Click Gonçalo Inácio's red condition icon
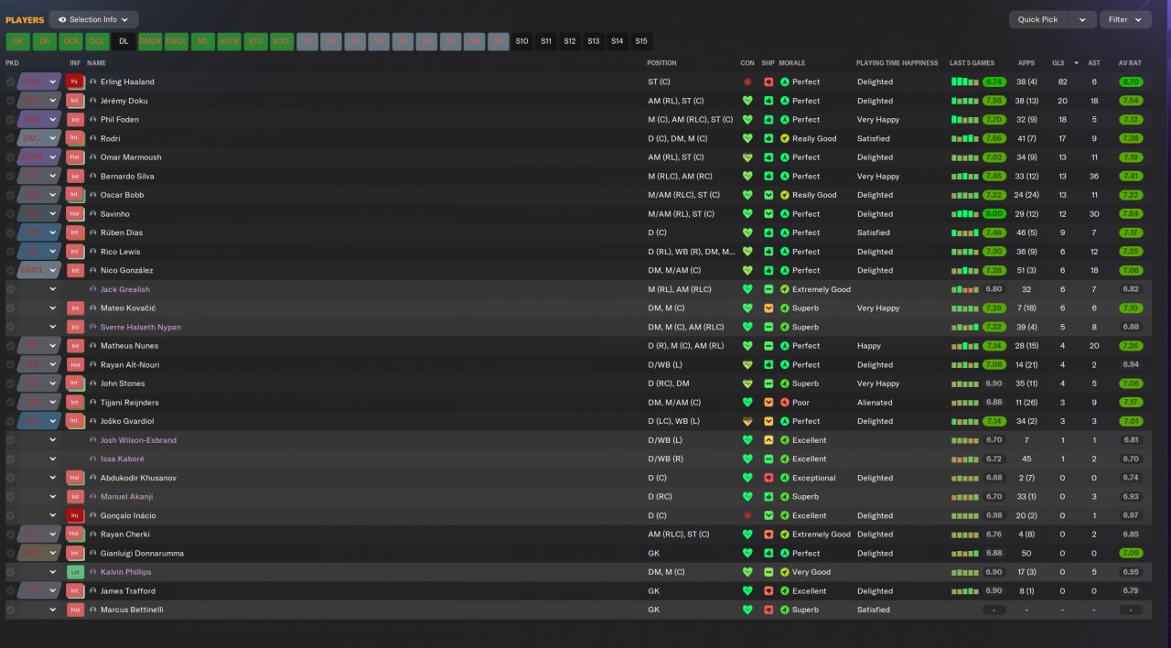This screenshot has height=648, width=1171. 747,515
